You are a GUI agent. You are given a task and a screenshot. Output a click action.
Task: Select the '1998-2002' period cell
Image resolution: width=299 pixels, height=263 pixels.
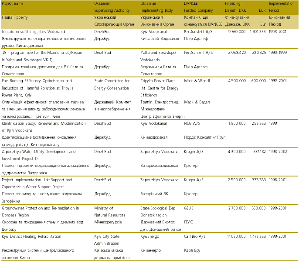pos(278,152)
